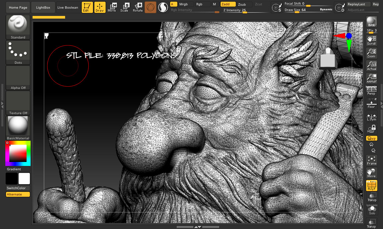
Task: Toggle PolyF wireframe display off
Action: pos(371,186)
